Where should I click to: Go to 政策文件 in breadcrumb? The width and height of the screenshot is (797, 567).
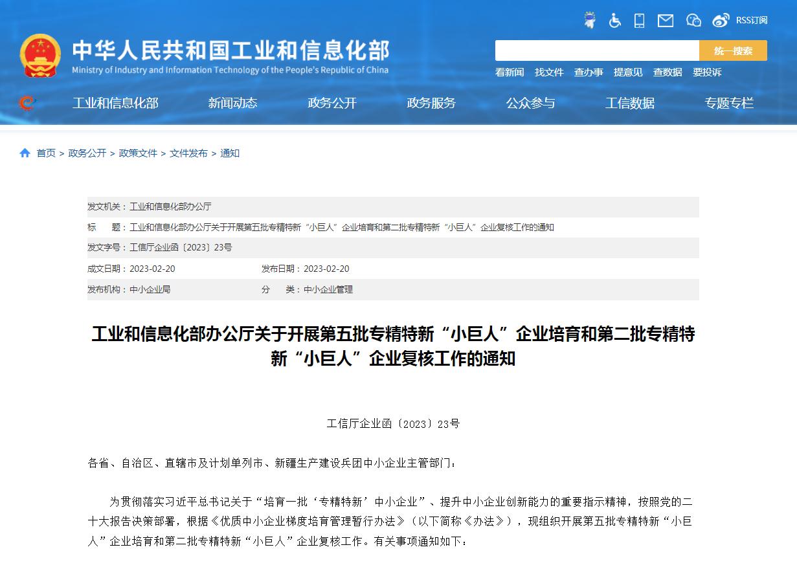point(138,153)
